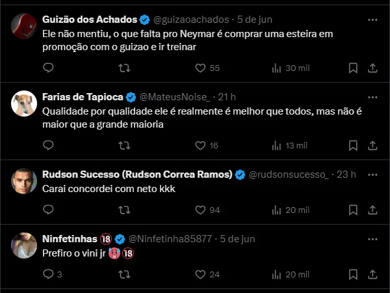Open the @MateusNoise_ handle link

[x=175, y=97]
